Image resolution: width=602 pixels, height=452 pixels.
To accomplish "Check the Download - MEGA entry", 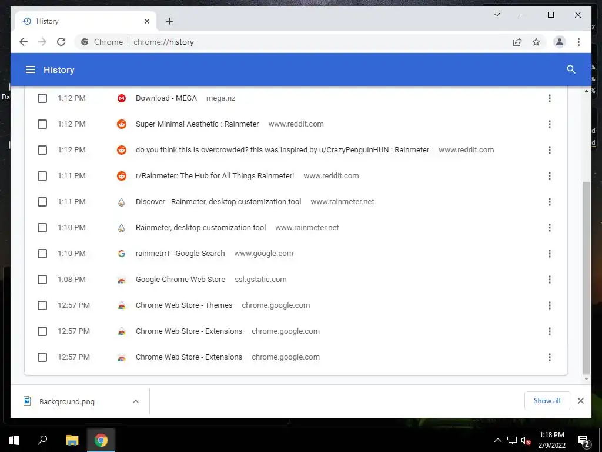I will tap(42, 98).
